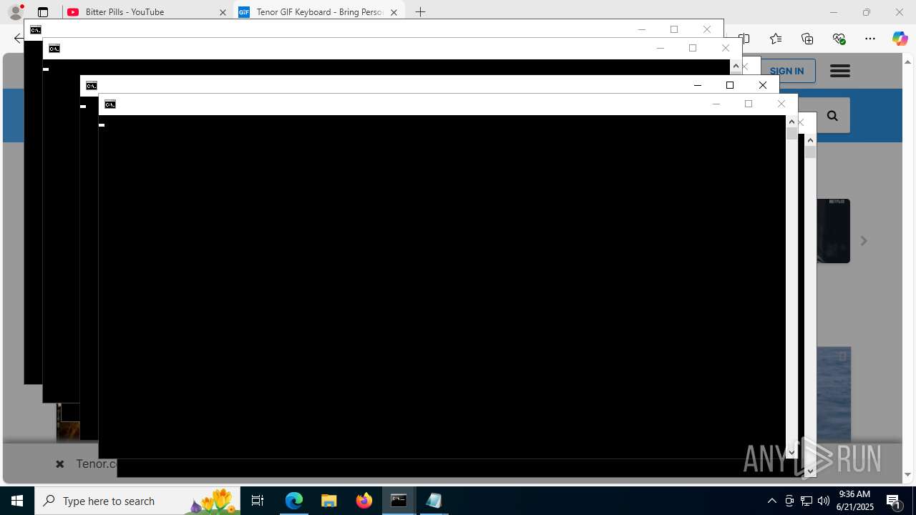Open system menu of third console window

[92, 85]
